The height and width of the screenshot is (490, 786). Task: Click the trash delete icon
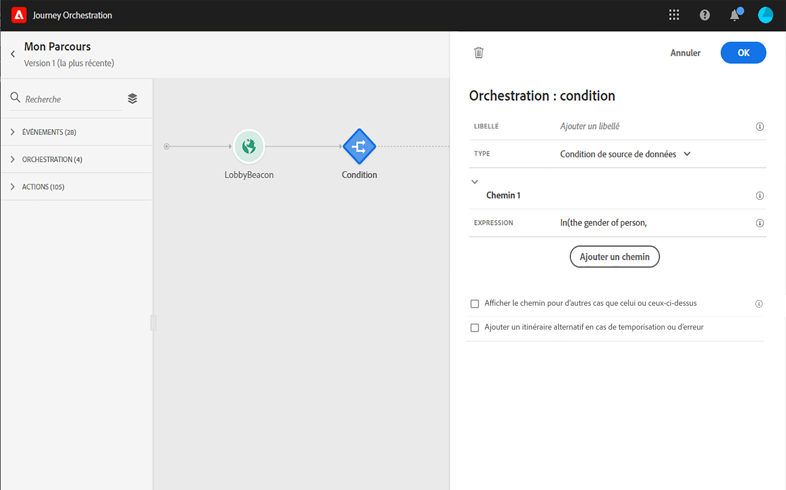click(479, 53)
